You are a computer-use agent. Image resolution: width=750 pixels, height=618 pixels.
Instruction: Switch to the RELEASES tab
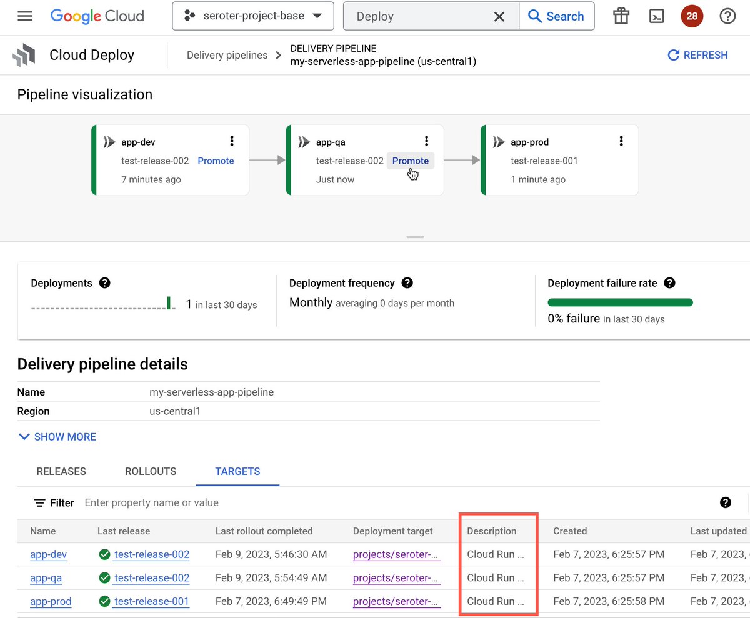coord(61,471)
